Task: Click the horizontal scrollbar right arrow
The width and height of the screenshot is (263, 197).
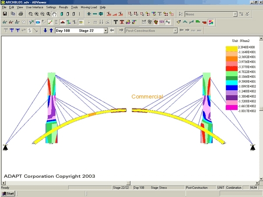Action: [x=257, y=183]
